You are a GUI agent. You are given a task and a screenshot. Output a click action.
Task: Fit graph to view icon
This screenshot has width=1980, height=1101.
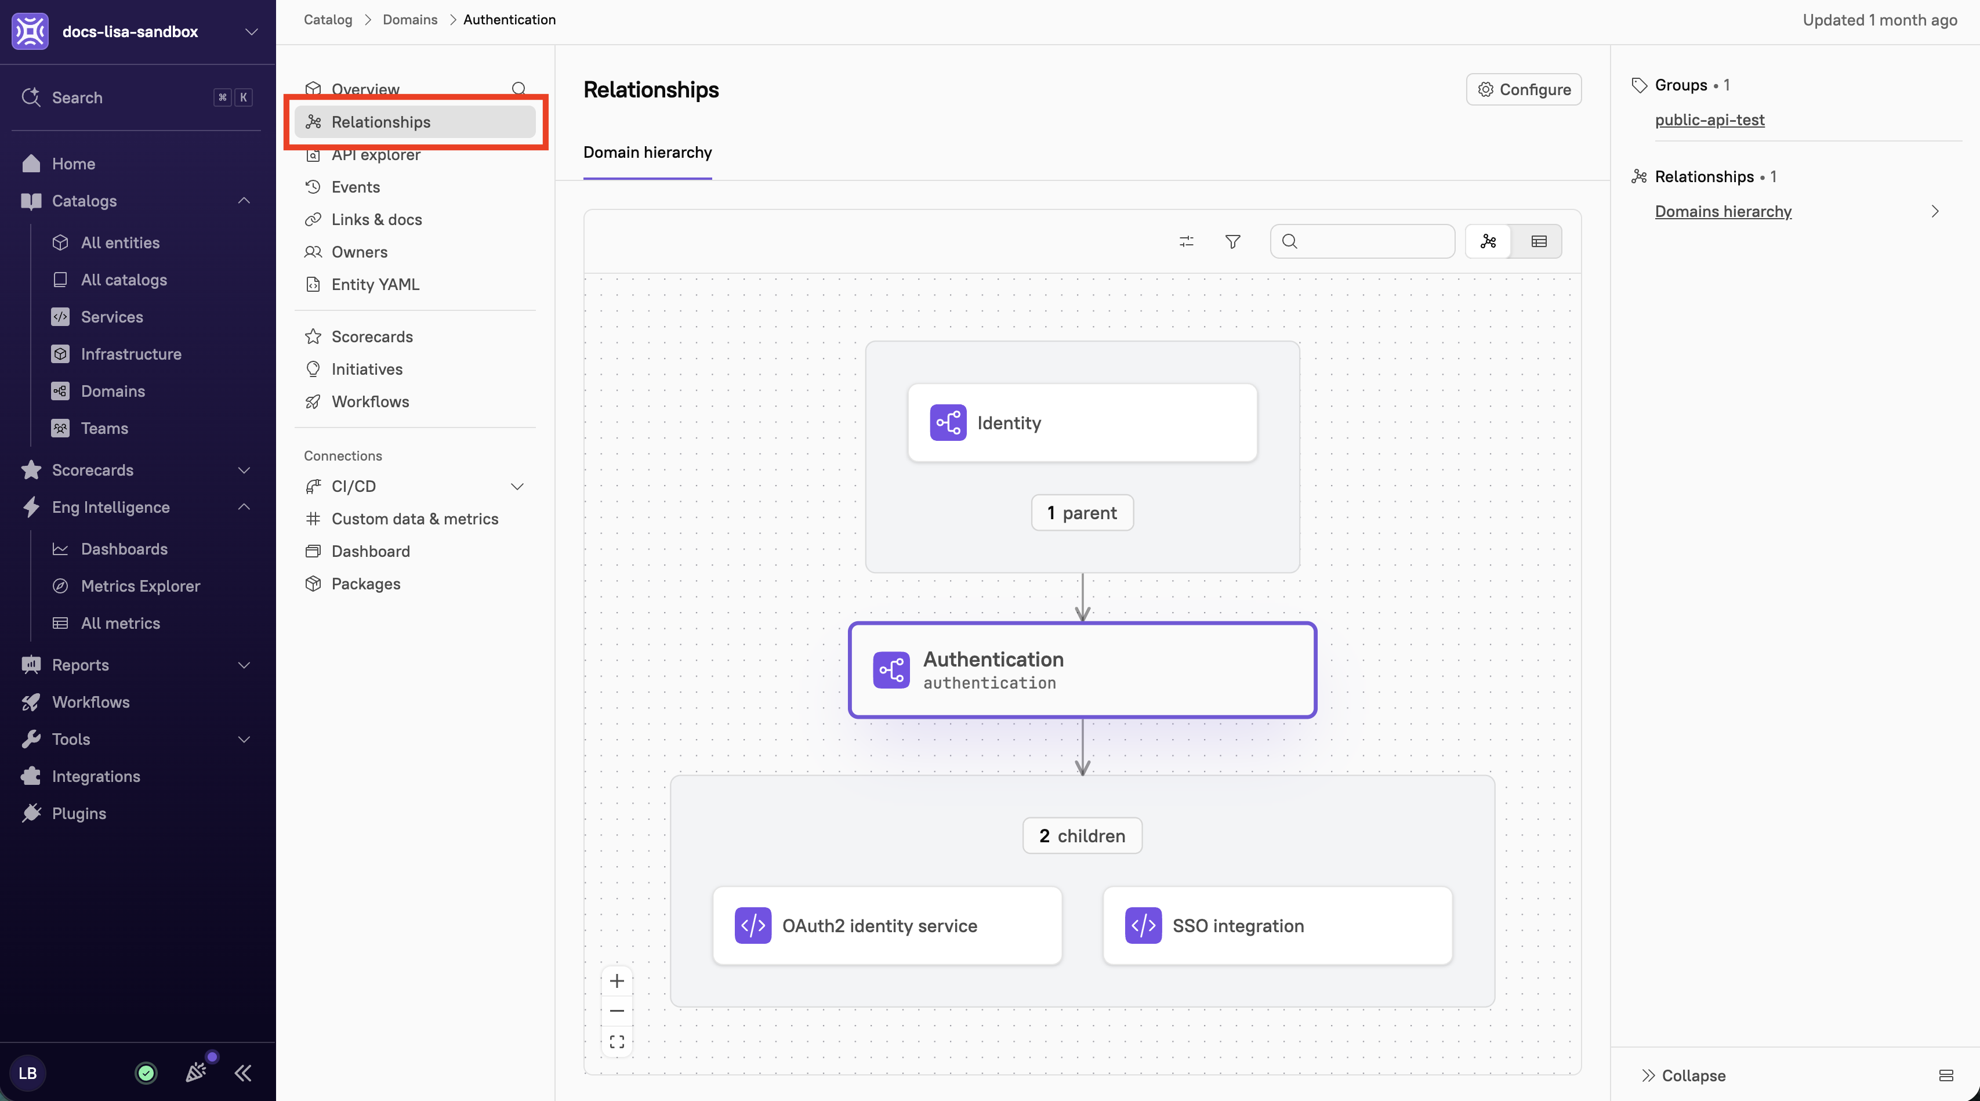click(x=617, y=1042)
